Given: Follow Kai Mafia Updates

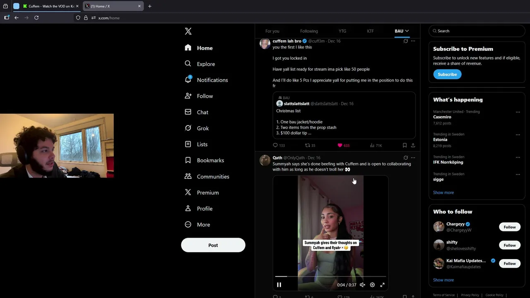Looking at the screenshot, I should tap(510, 263).
